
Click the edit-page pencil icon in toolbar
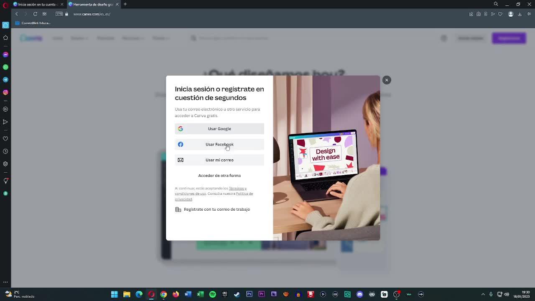point(471,14)
